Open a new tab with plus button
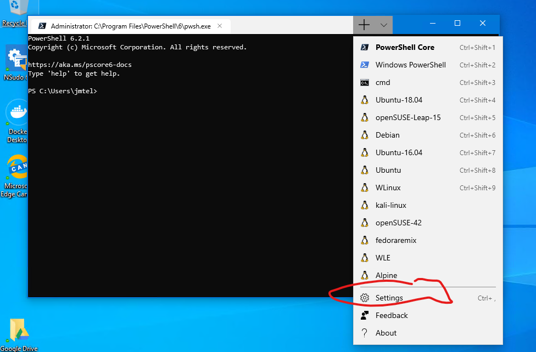Screen dimensions: 536x352 click(x=364, y=25)
